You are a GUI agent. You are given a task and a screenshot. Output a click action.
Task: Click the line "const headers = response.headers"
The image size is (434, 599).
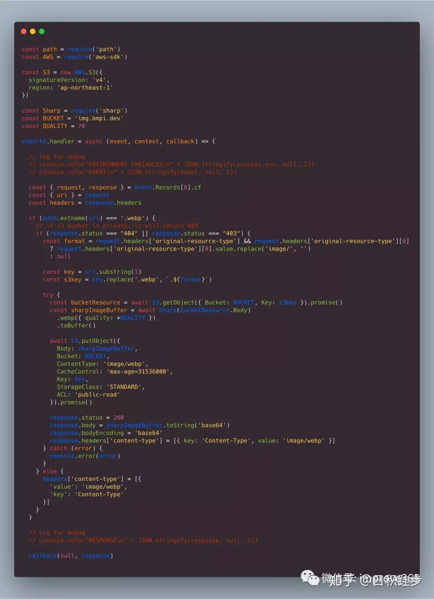[x=85, y=203]
